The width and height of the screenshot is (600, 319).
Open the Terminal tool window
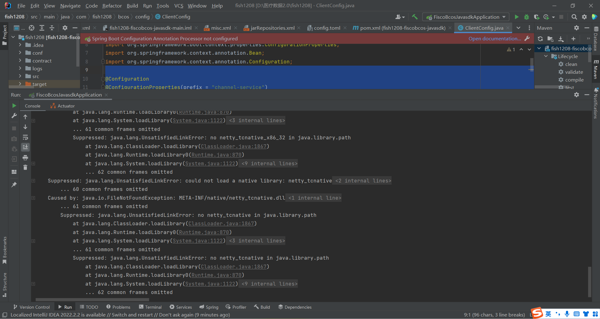coord(150,307)
